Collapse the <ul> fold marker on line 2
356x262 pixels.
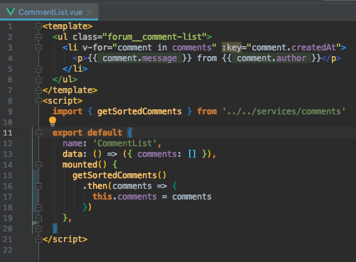pos(38,37)
